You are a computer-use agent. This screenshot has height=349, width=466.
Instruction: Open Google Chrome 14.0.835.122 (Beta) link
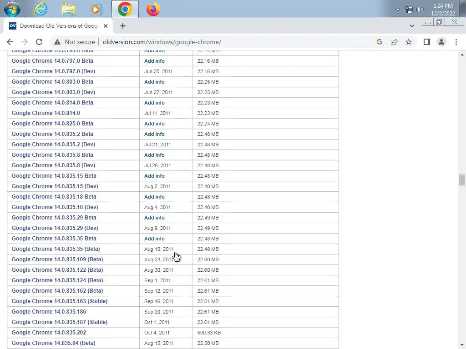point(57,270)
